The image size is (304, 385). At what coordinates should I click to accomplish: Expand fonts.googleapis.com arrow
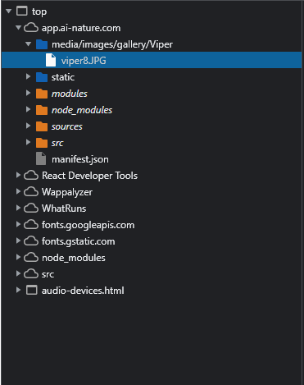click(18, 224)
